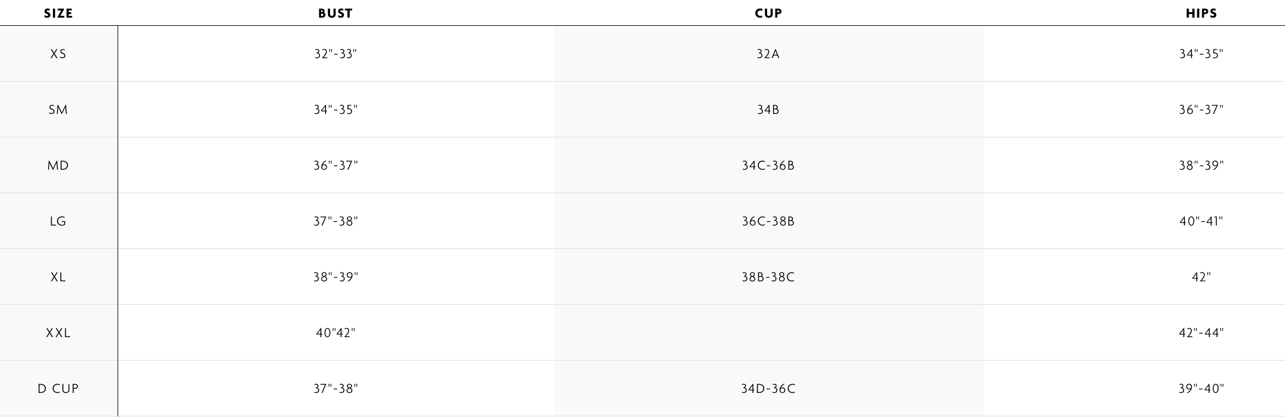Select the D CUP row label
The width and height of the screenshot is (1285, 417).
coord(58,389)
